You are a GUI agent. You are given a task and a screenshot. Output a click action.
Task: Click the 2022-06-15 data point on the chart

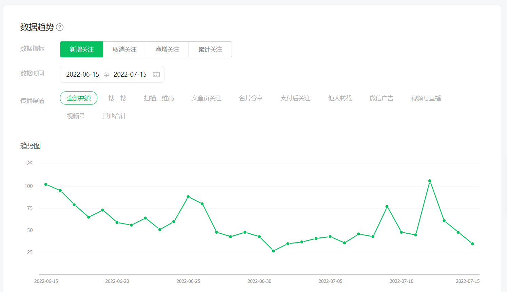[46, 184]
